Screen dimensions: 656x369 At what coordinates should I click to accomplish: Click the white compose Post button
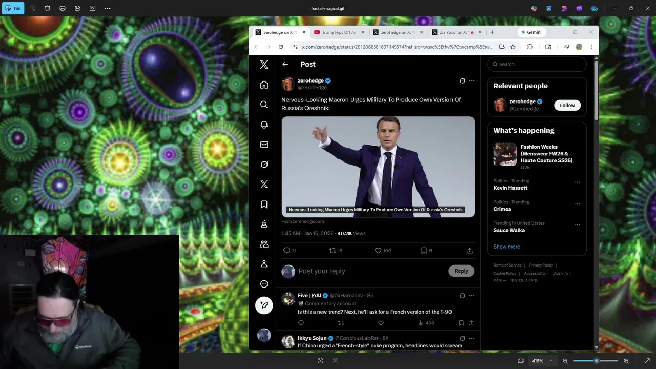(264, 305)
